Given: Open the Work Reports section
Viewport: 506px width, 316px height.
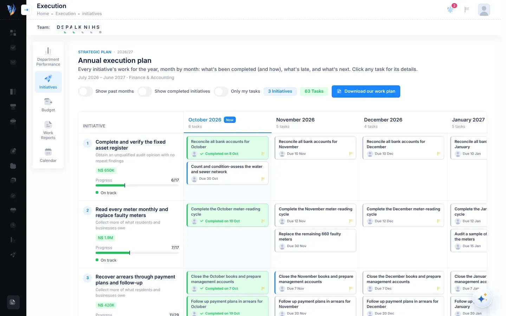Looking at the screenshot, I should [x=48, y=130].
